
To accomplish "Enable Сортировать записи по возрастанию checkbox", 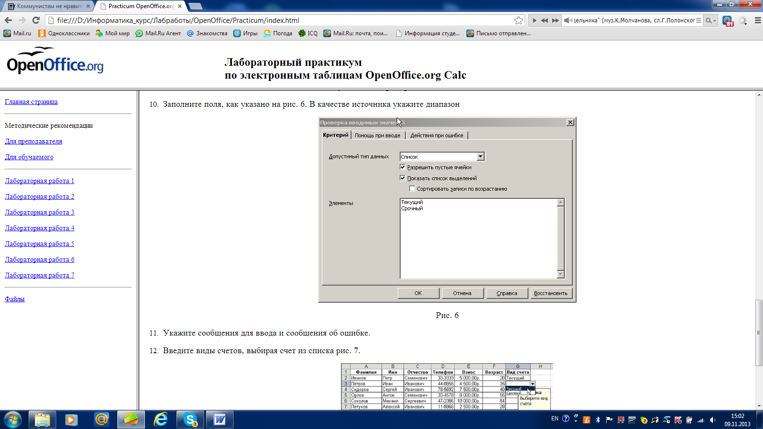I will [x=412, y=189].
